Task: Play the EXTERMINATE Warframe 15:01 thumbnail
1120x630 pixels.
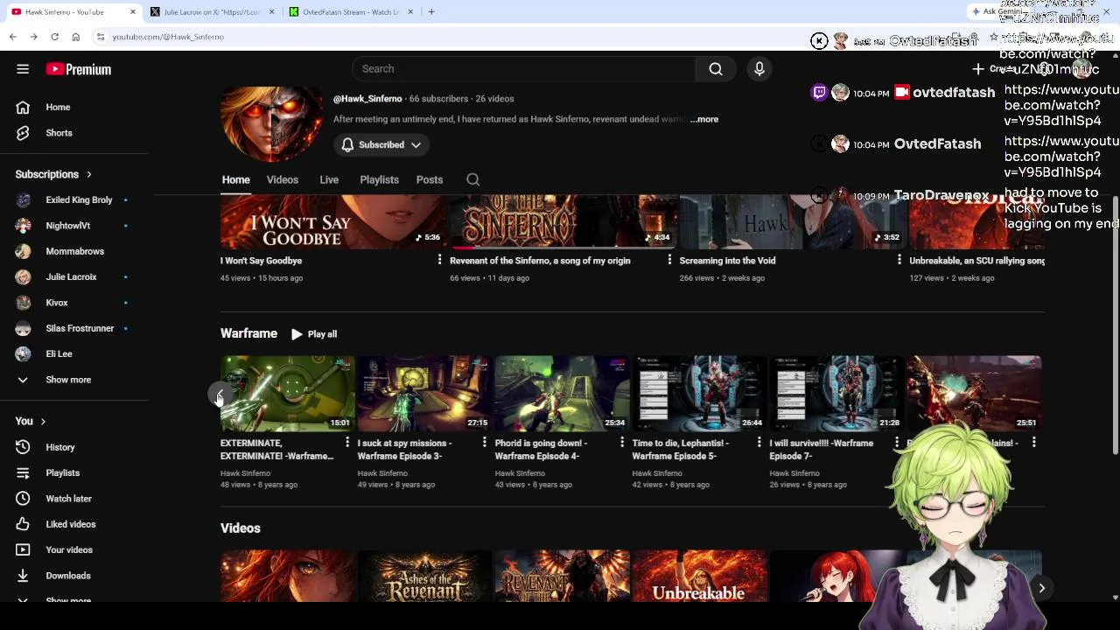Action: [287, 393]
